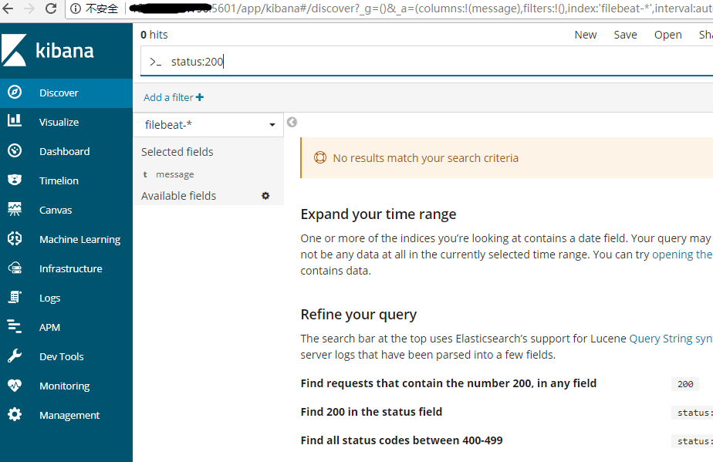Open the filebeat-* index pattern dropdown
713x462 pixels.
point(208,125)
